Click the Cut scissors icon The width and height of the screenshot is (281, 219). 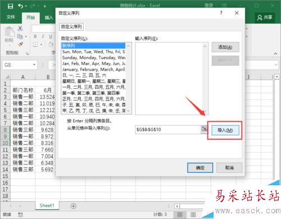click(20, 28)
